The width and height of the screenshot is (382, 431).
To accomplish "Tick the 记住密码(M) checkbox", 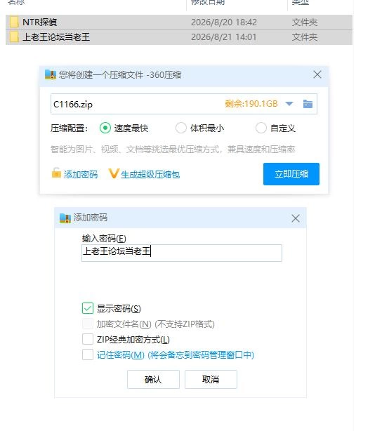I will click(x=88, y=354).
